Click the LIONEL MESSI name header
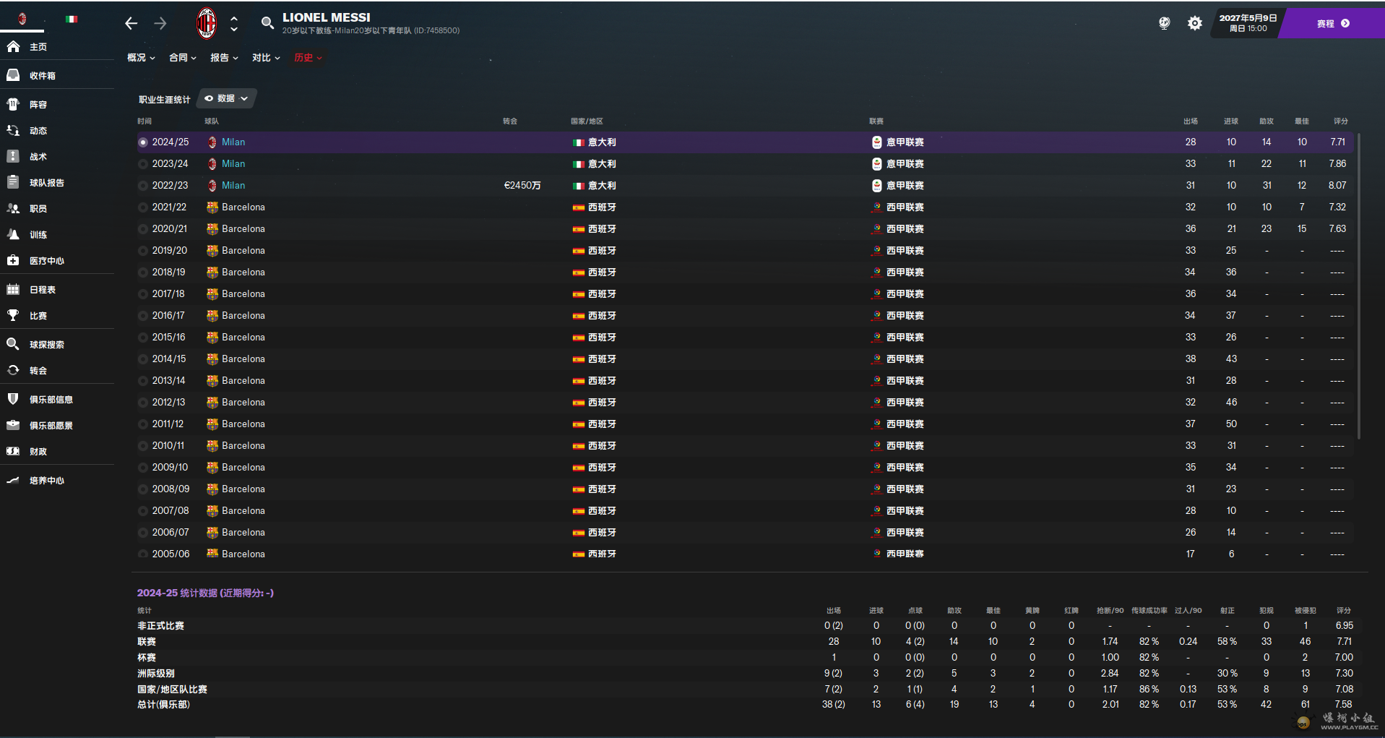This screenshot has width=1385, height=738. pos(327,17)
